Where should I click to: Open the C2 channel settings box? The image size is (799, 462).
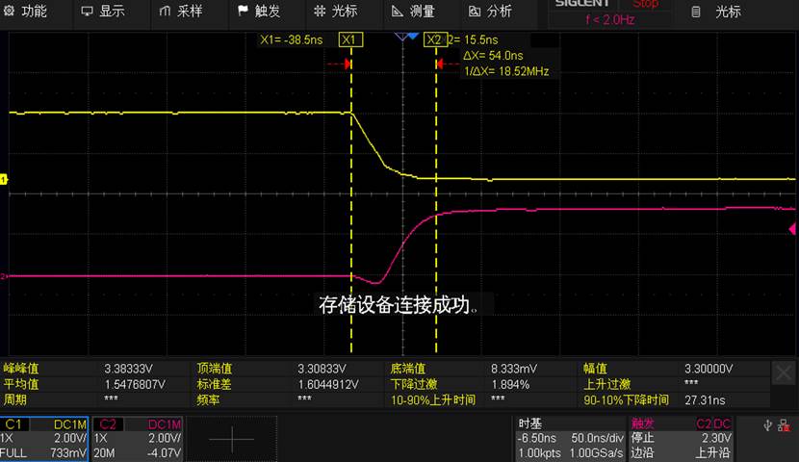point(138,439)
